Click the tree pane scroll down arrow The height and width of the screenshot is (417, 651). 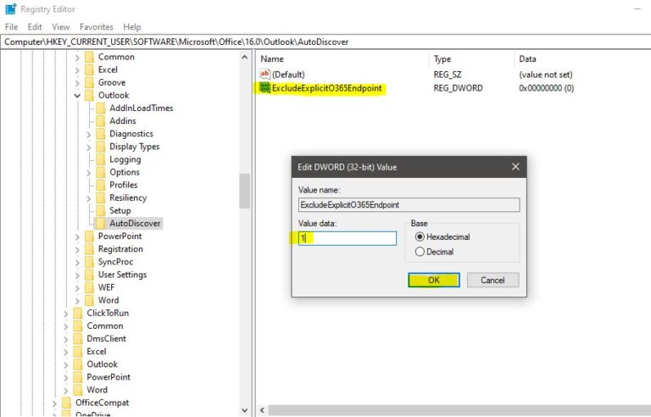pos(244,410)
